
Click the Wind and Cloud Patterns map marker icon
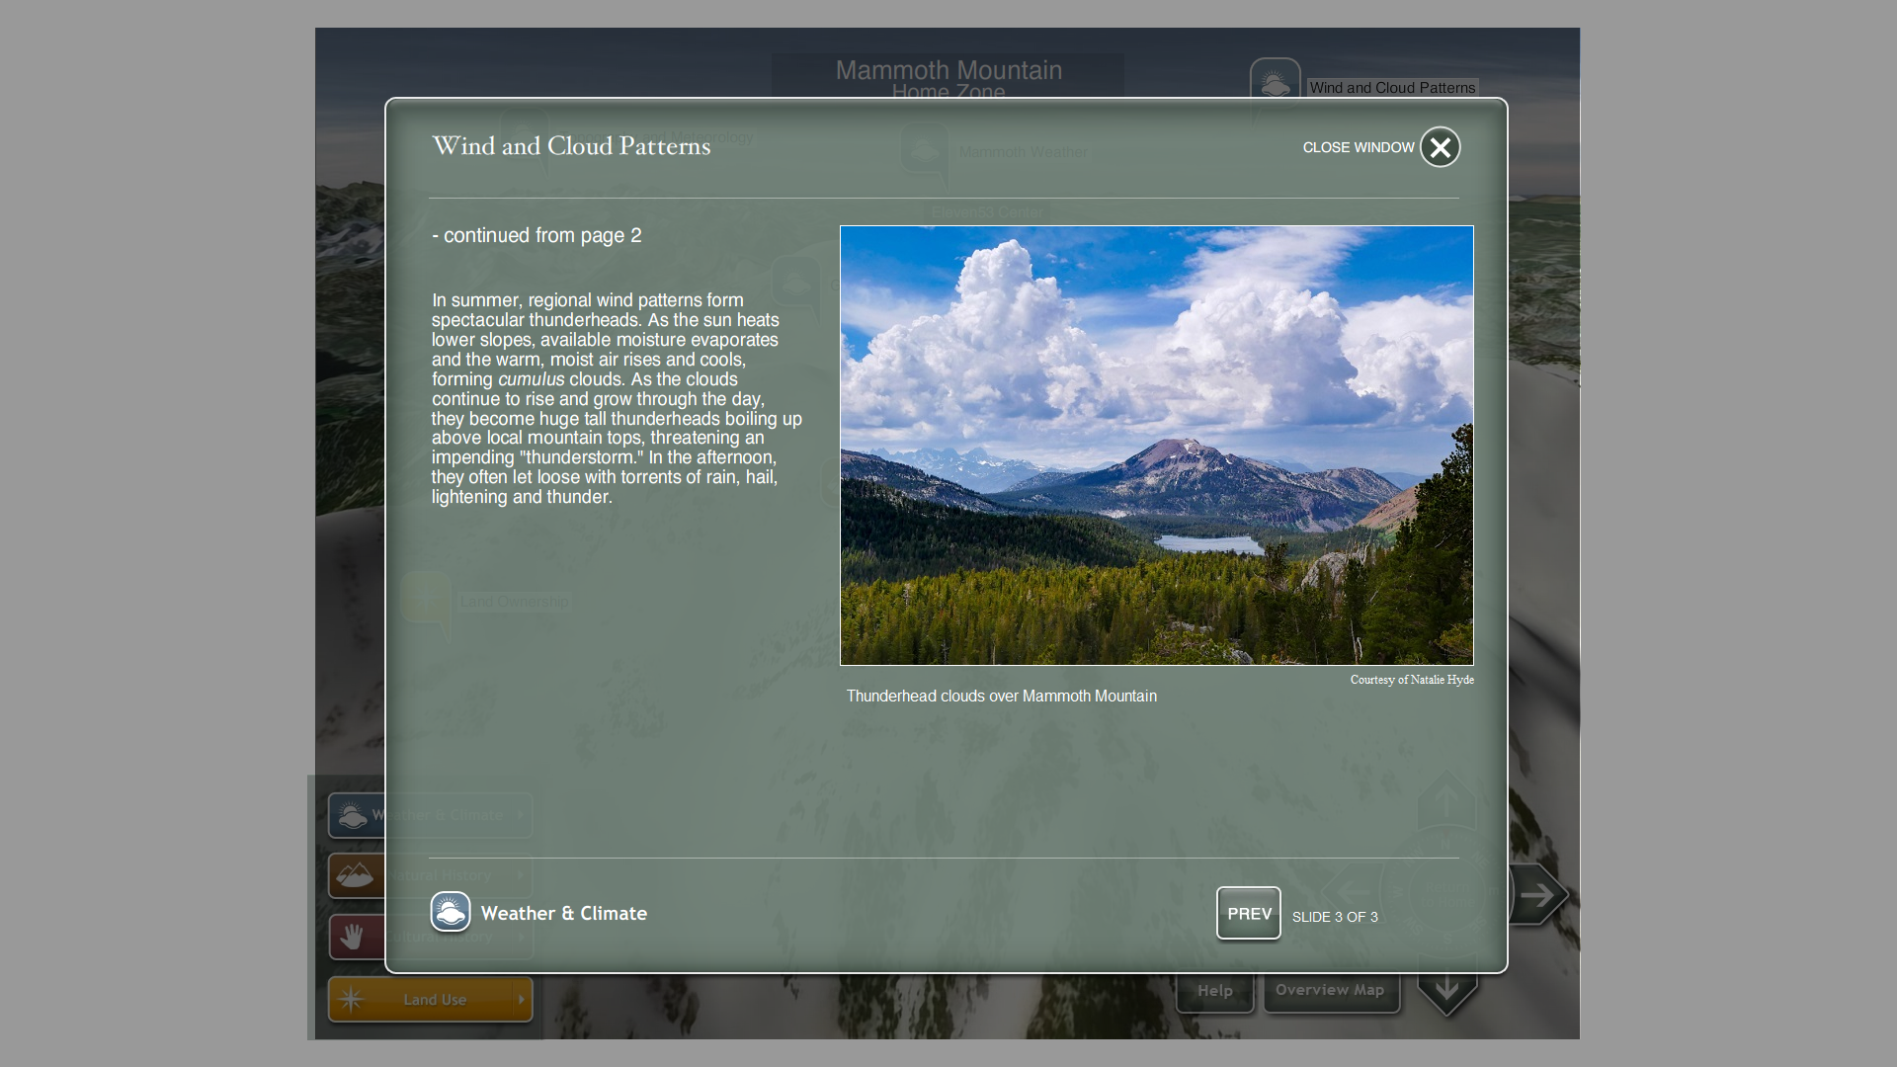pos(1275,82)
